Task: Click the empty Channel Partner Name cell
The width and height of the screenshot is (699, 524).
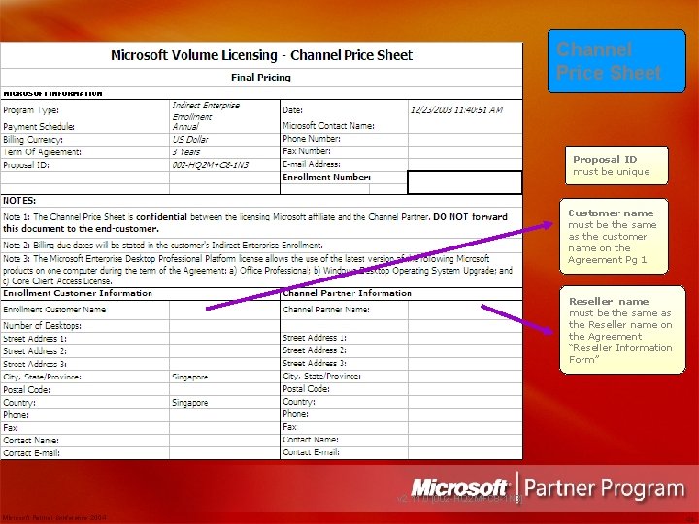Action: (x=465, y=310)
